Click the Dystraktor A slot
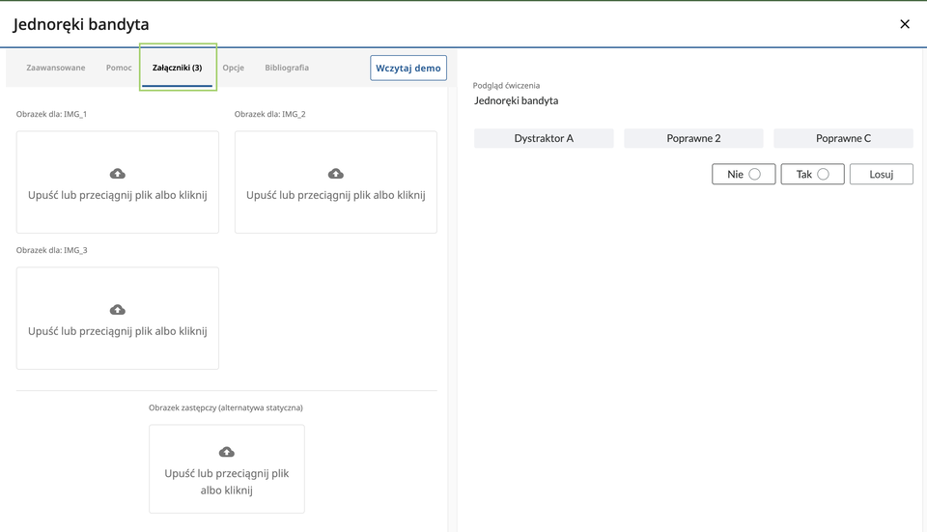Image resolution: width=927 pixels, height=532 pixels. [x=544, y=138]
